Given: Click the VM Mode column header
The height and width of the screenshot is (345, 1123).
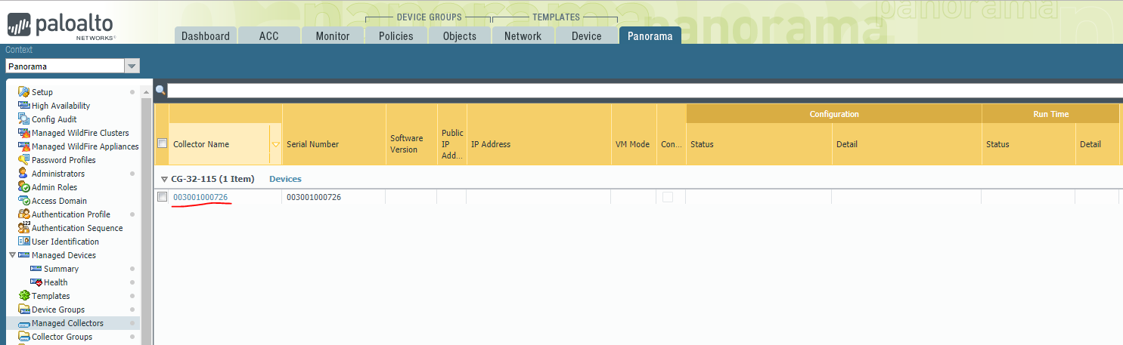Looking at the screenshot, I should (x=633, y=144).
